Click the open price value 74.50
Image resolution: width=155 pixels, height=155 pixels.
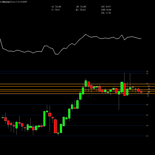(58, 7)
